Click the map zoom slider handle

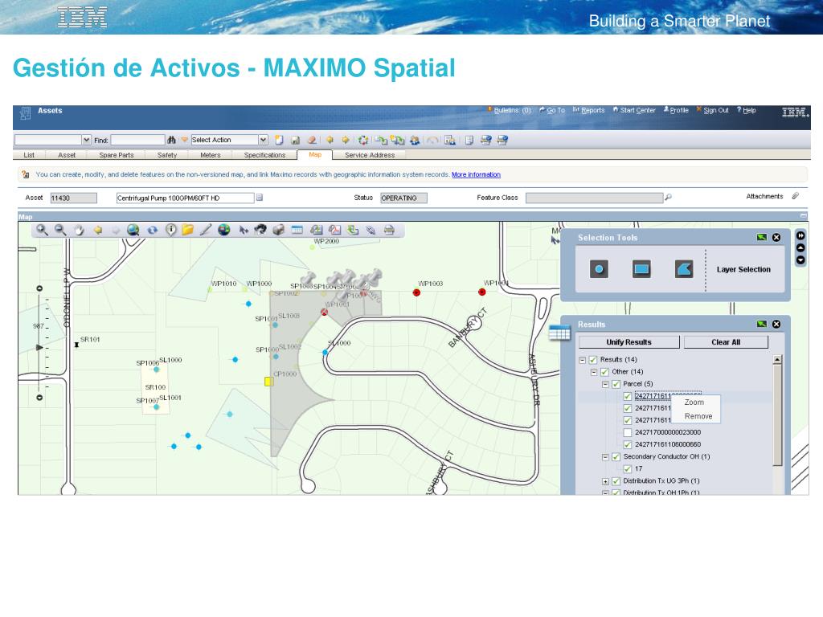pos(39,347)
